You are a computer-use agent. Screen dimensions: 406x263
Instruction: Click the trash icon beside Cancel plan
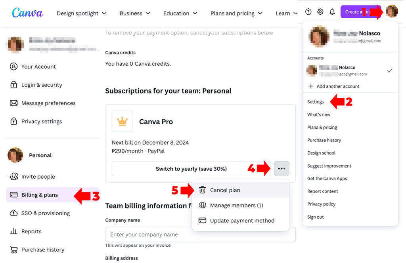[203, 190]
